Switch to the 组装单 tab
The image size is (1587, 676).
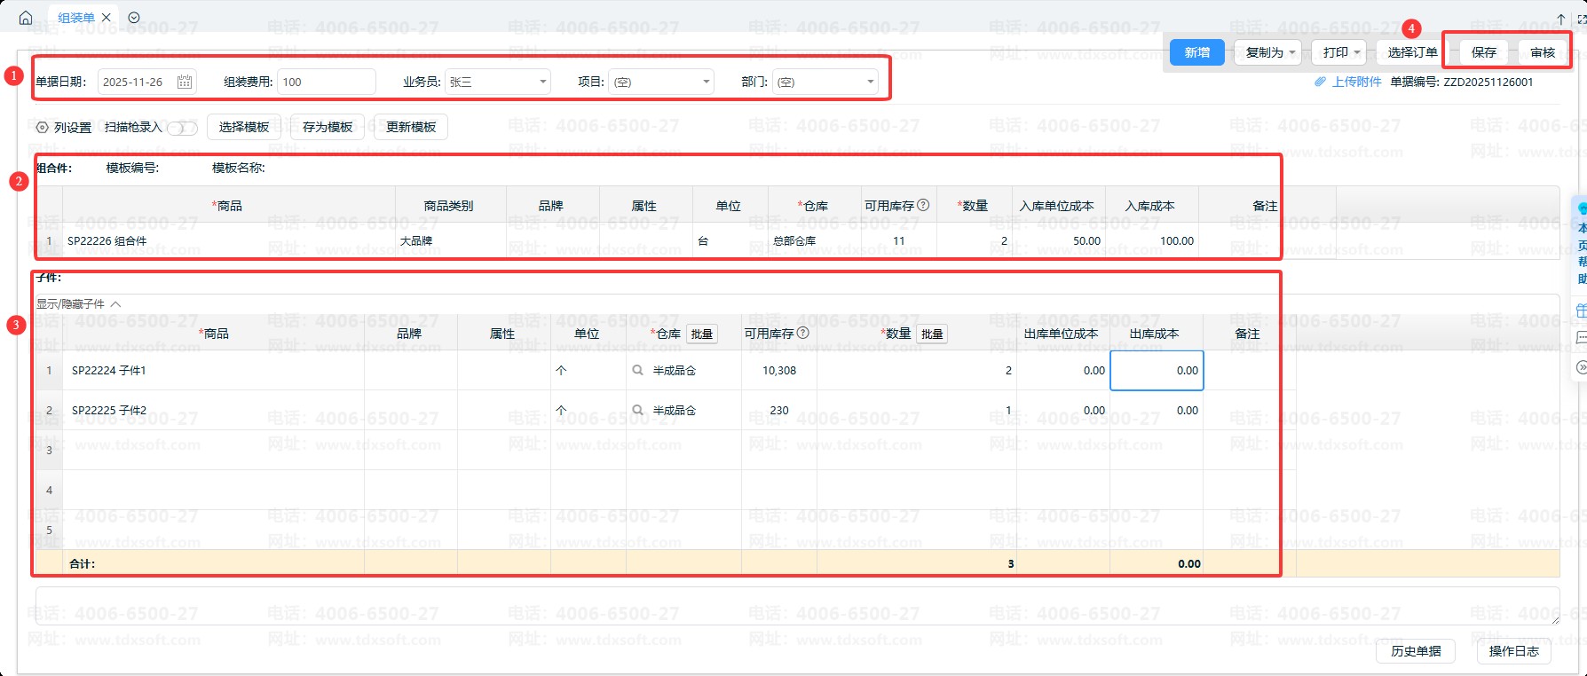[x=75, y=18]
